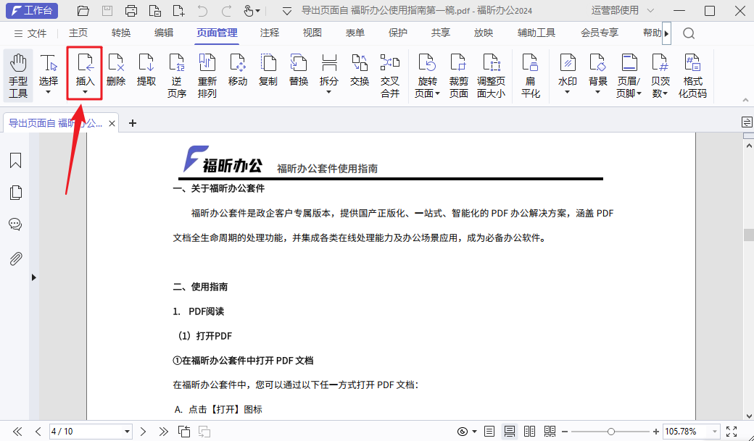The image size is (754, 441).
Task: Switch to the 注释 (Comment) tab
Action: [269, 33]
